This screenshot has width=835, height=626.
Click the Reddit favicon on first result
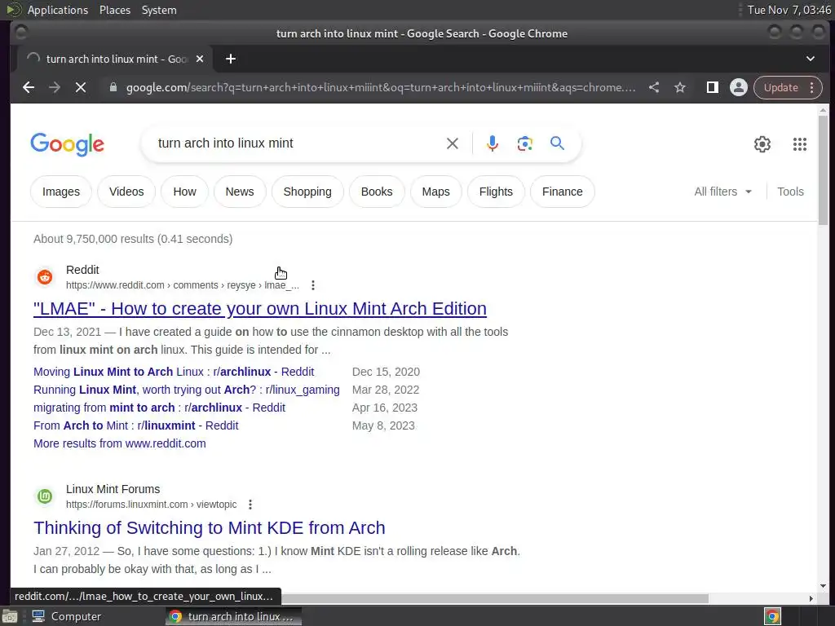pyautogui.click(x=45, y=277)
